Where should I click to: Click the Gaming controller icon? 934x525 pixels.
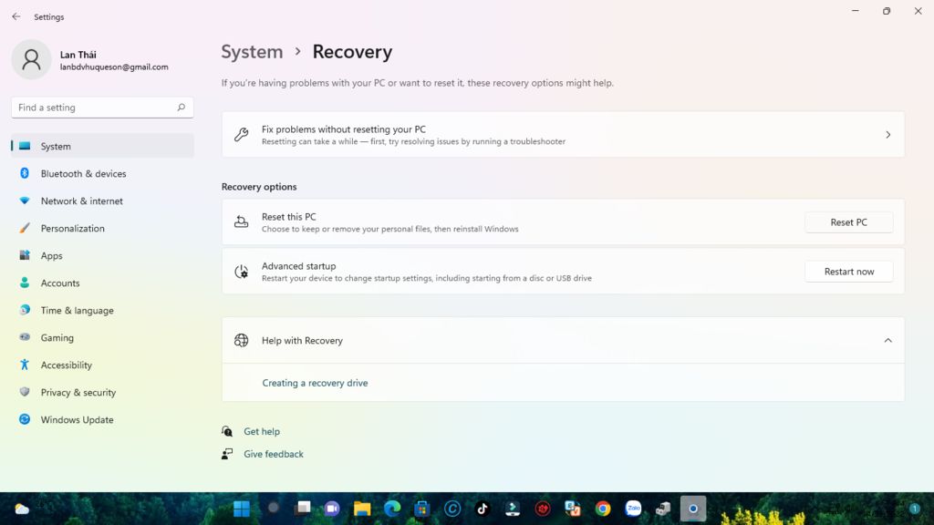[25, 337]
